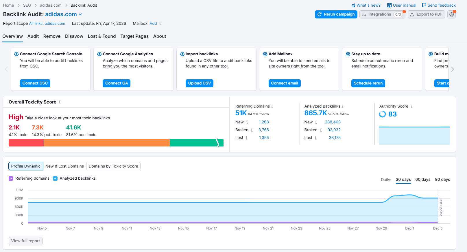Viewport: 467px width, 252px height.
Task: Click the gear icon on Connect Google Search Console card
Action: (x=16, y=54)
